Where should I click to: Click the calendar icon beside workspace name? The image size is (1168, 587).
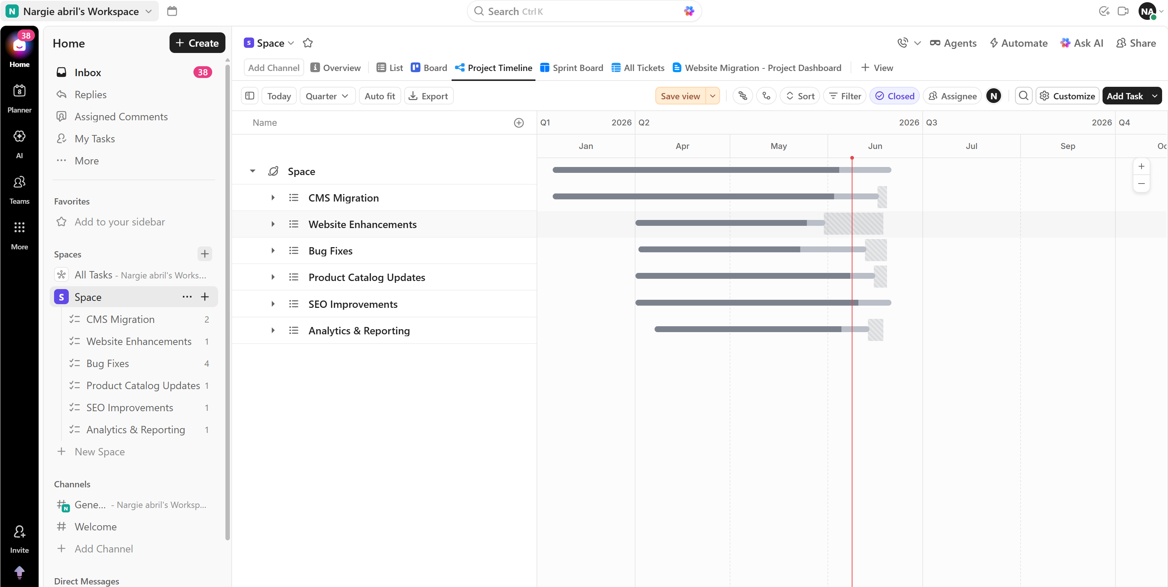172,11
